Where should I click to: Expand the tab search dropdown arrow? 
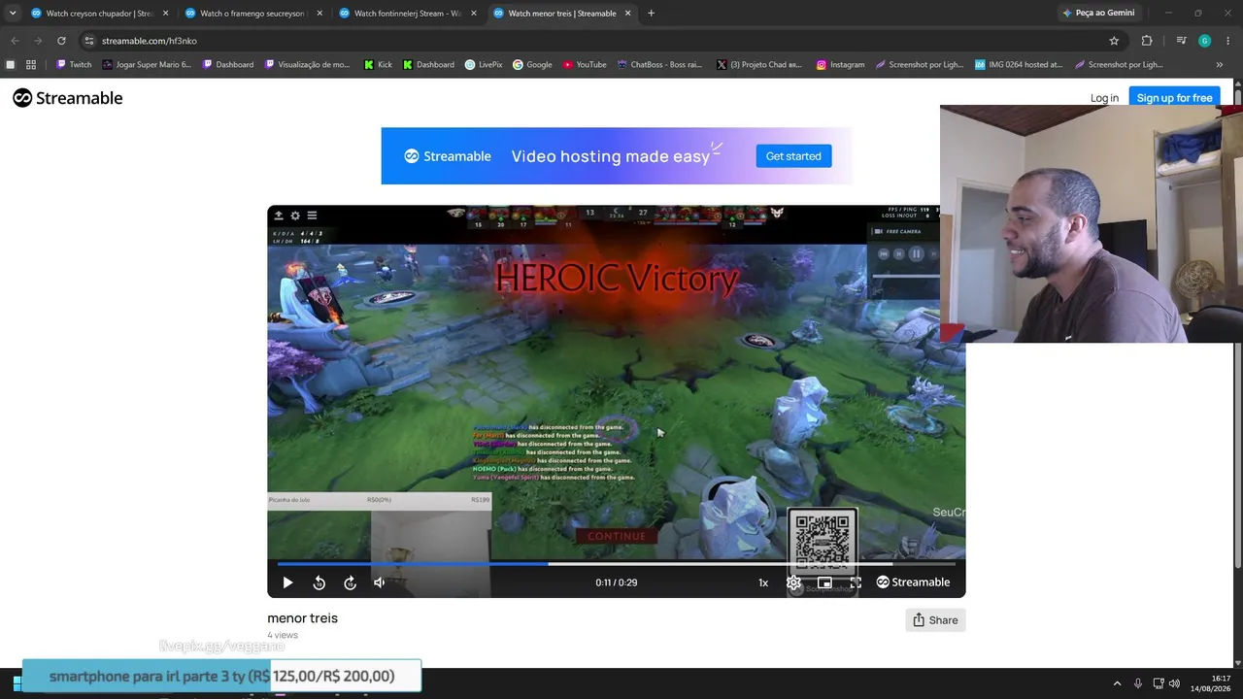pyautogui.click(x=12, y=14)
